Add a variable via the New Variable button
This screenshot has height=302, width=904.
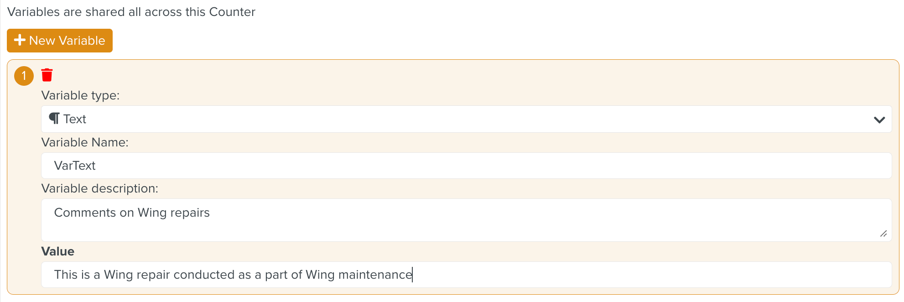pos(60,41)
